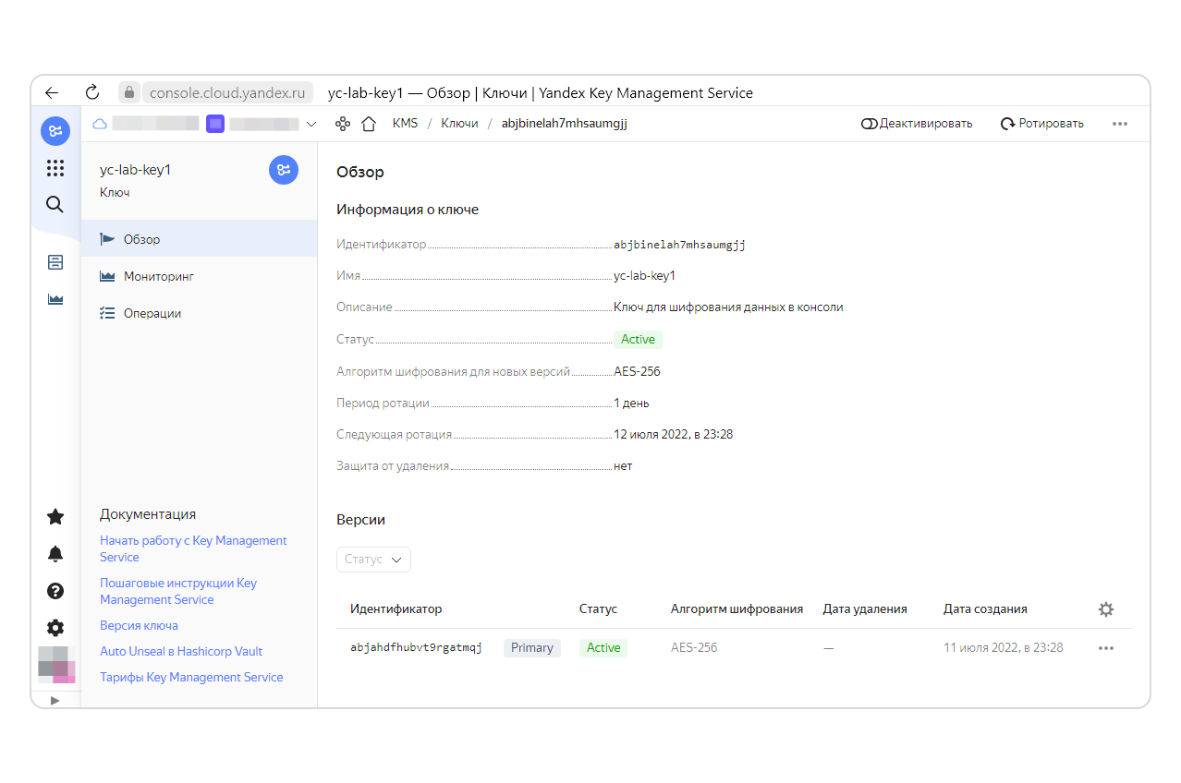1181x783 pixels.
Task: Click the Статус column header
Action: (x=598, y=609)
